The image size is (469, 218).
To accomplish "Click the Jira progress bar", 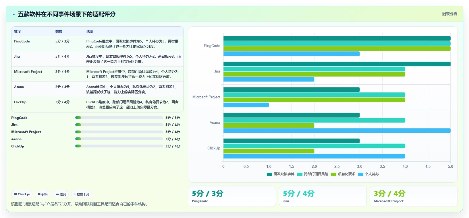I will [x=119, y=125].
